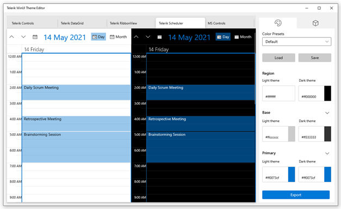Switch to the cube settings tab
This screenshot has height=209, width=341.
tap(315, 23)
